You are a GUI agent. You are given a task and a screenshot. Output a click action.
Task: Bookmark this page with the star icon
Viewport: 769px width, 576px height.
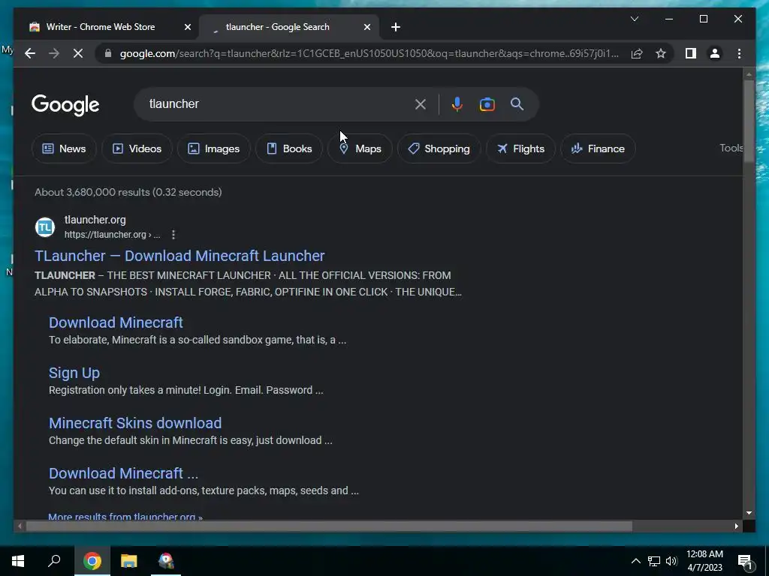(661, 53)
